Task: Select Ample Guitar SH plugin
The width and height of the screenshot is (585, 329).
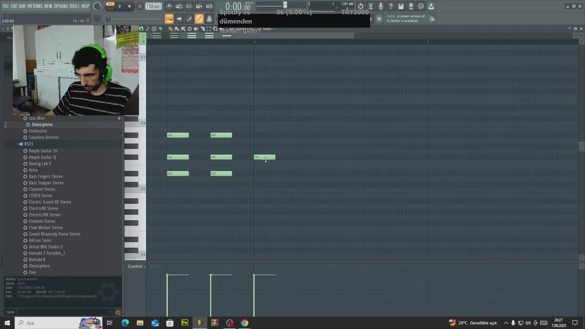Action: (x=43, y=151)
